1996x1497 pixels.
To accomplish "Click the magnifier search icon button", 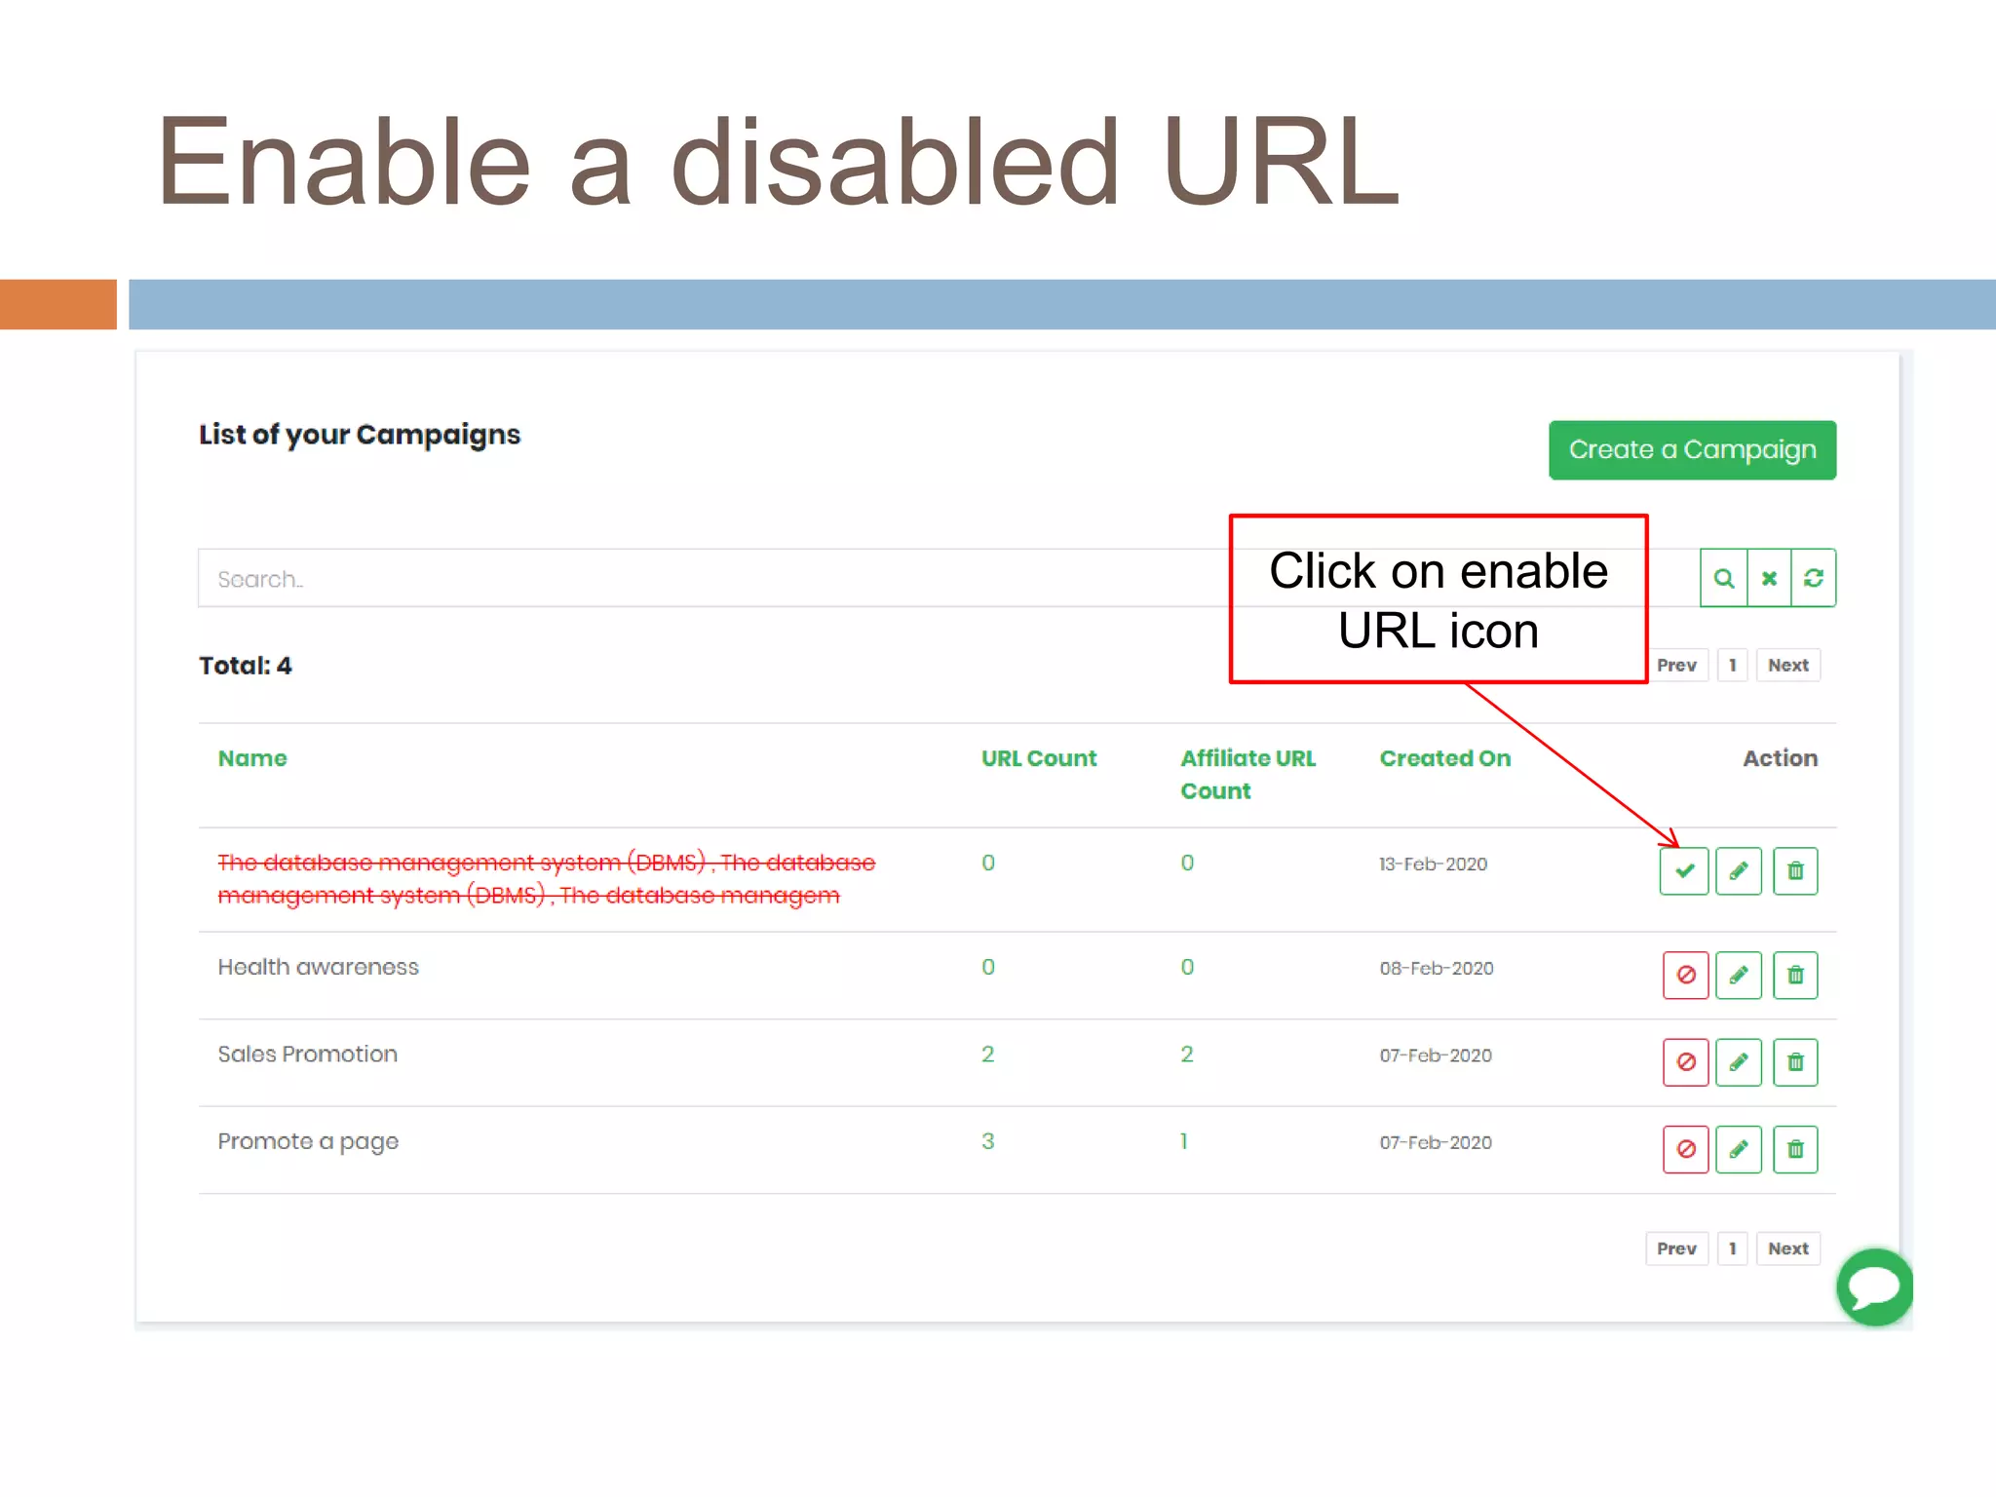I will coord(1723,578).
